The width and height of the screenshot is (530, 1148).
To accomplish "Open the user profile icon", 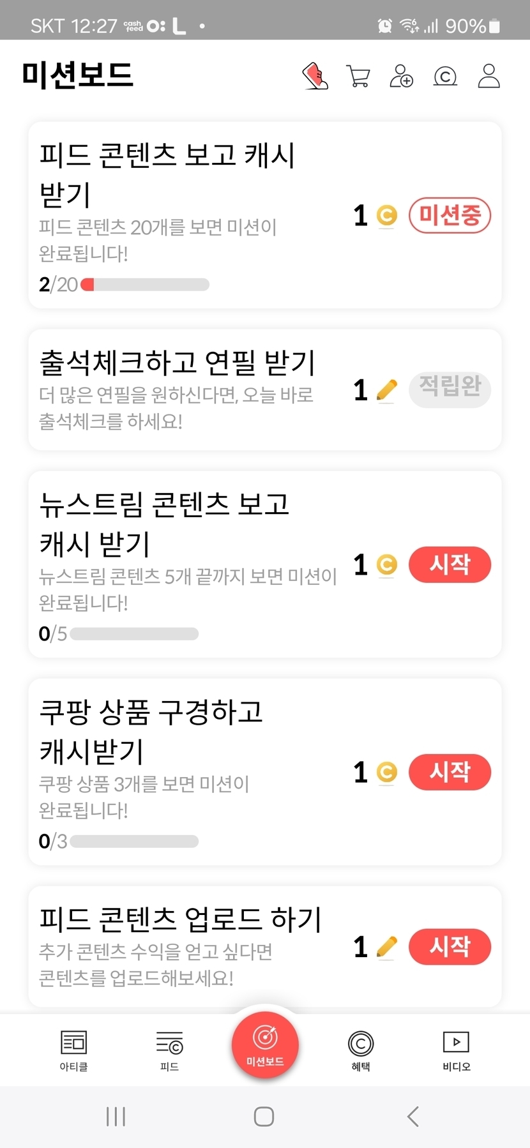I will click(489, 76).
